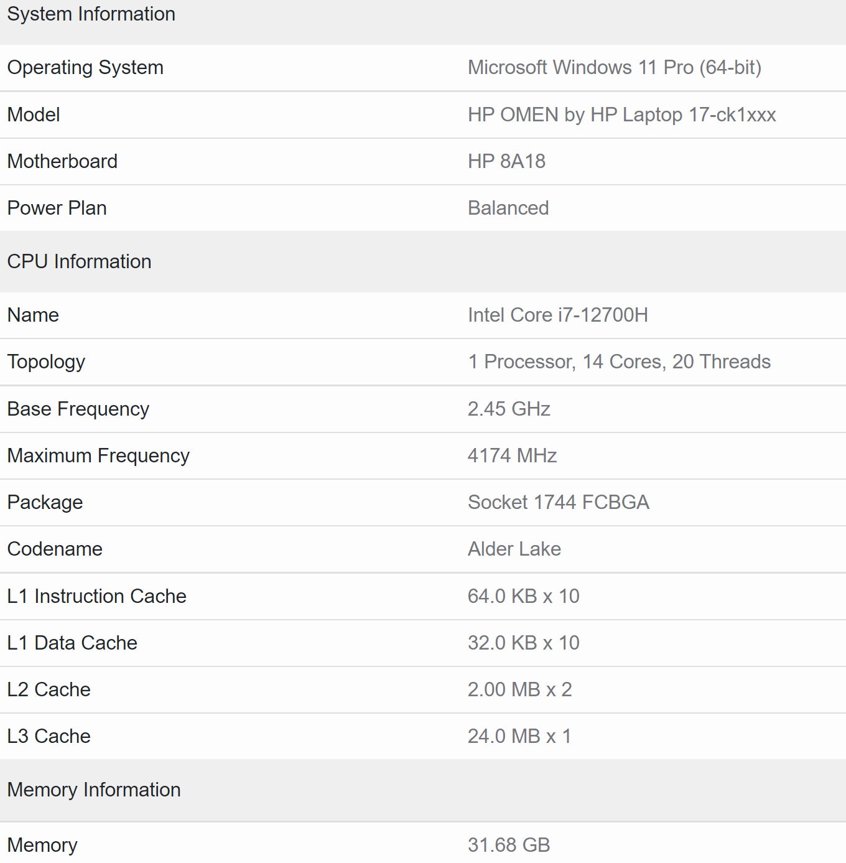Select the Microsoft Windows 11 Pro value
Image resolution: width=846 pixels, height=863 pixels.
614,67
